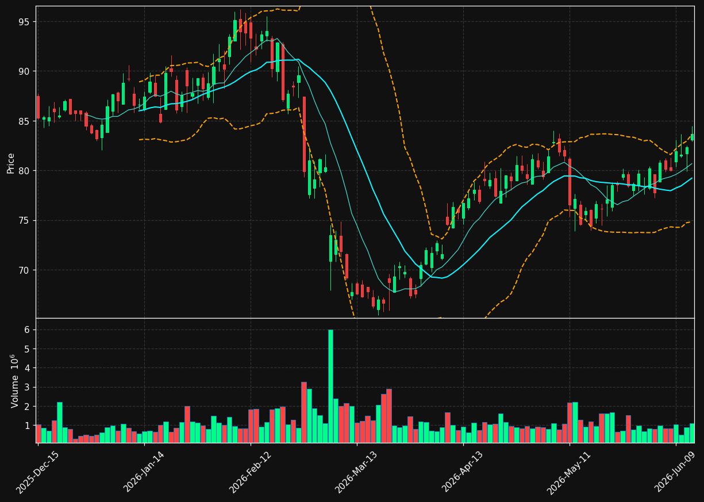Viewport: 704px width, 502px height.
Task: Click the 2026-Jan-14 date label
Action: (x=144, y=472)
